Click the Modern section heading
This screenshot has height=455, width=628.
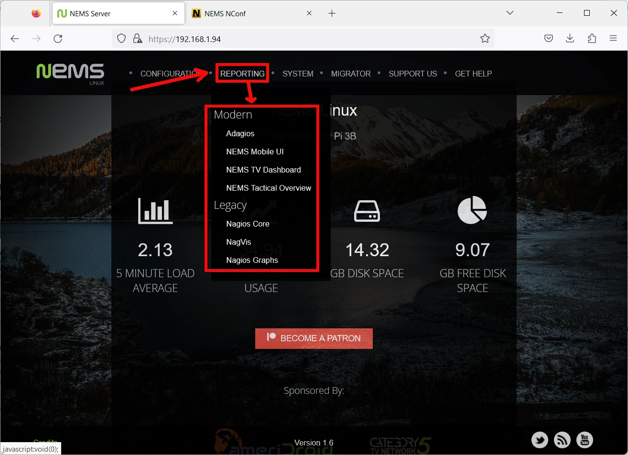pos(233,115)
